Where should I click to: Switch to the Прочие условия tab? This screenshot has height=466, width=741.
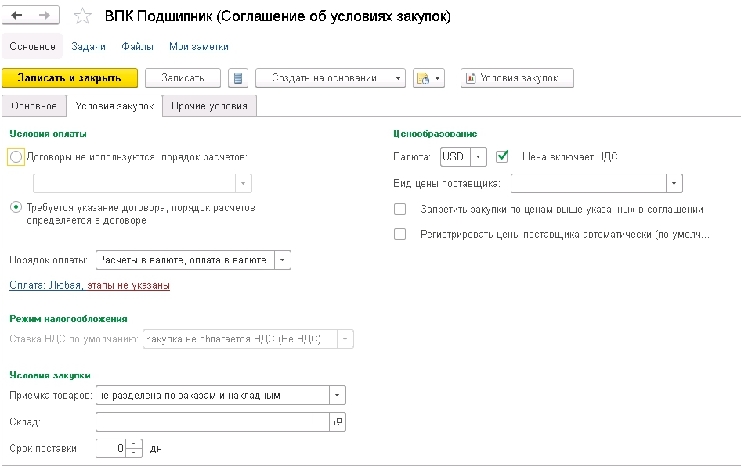pyautogui.click(x=209, y=106)
